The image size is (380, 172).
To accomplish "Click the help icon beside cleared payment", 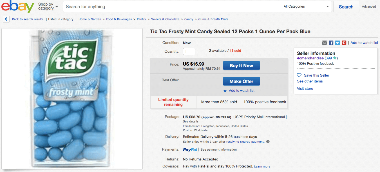I will tap(268, 142).
